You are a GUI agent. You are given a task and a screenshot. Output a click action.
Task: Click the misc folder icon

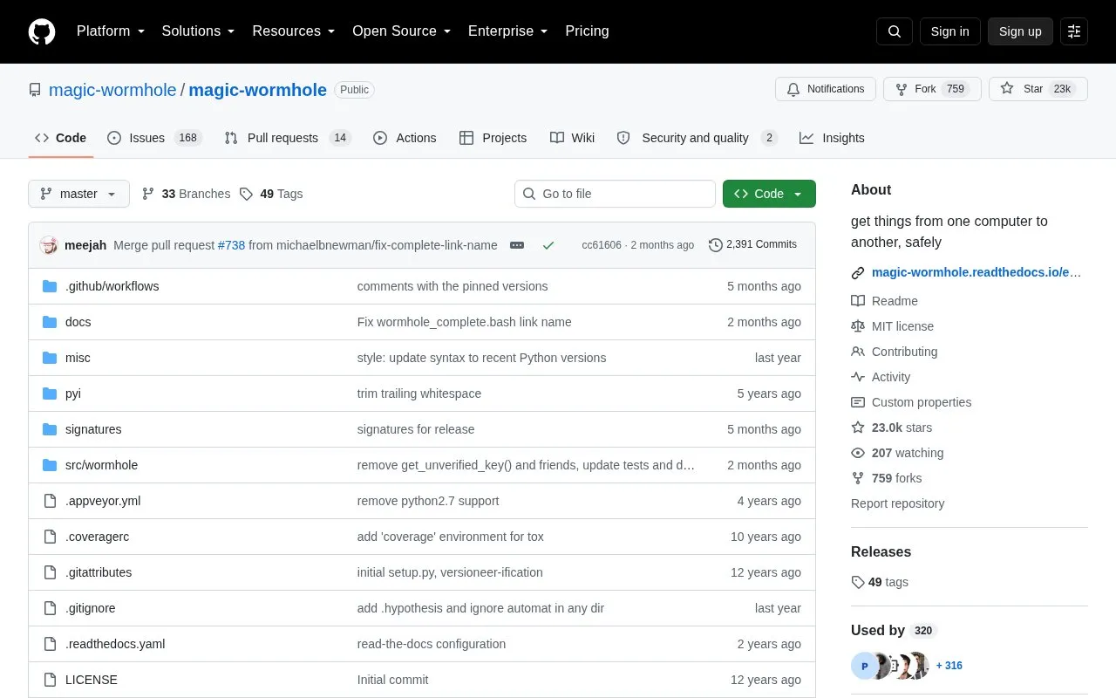click(x=50, y=358)
